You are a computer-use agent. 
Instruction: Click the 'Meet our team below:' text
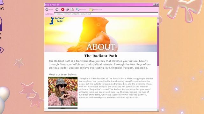[62, 75]
